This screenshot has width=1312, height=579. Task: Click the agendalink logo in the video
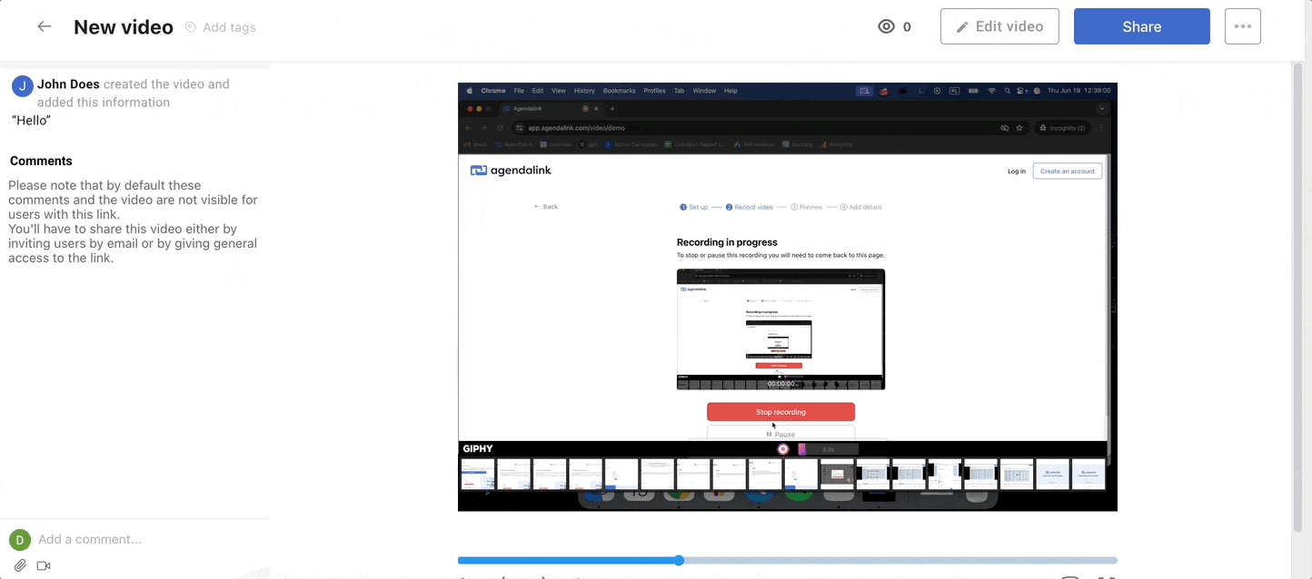pyautogui.click(x=511, y=171)
